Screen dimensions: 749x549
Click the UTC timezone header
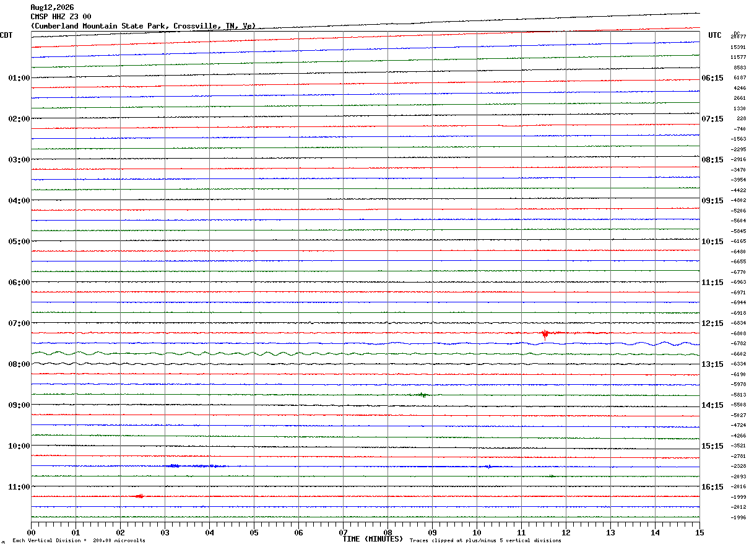tap(715, 35)
